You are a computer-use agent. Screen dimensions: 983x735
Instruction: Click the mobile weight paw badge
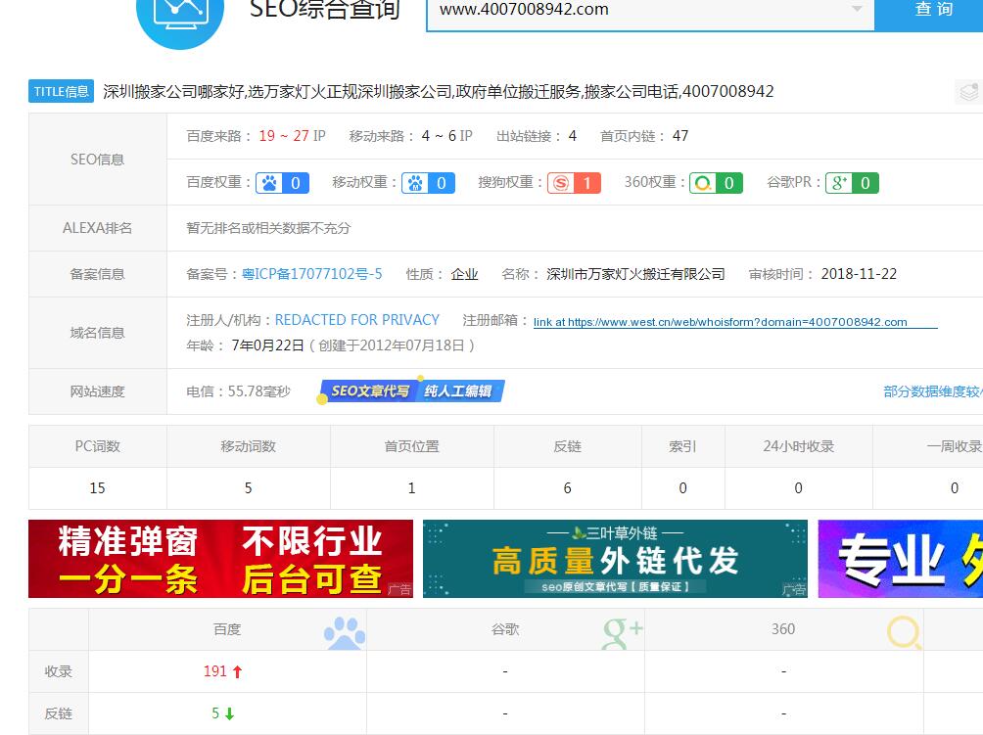(x=428, y=183)
